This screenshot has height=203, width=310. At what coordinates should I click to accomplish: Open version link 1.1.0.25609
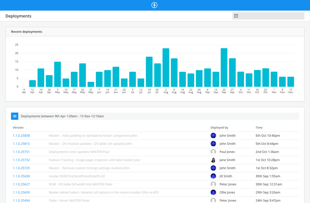pyautogui.click(x=21, y=192)
